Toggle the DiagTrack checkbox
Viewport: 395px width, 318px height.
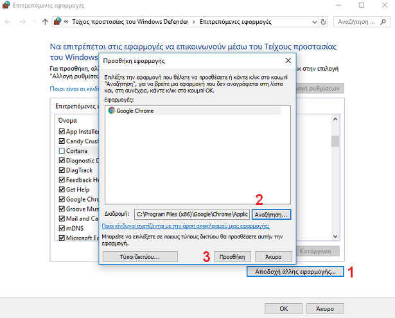62,170
